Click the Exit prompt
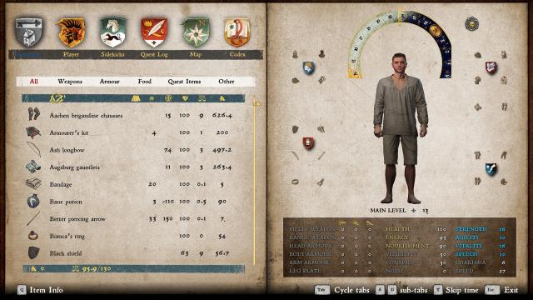 click(501, 290)
